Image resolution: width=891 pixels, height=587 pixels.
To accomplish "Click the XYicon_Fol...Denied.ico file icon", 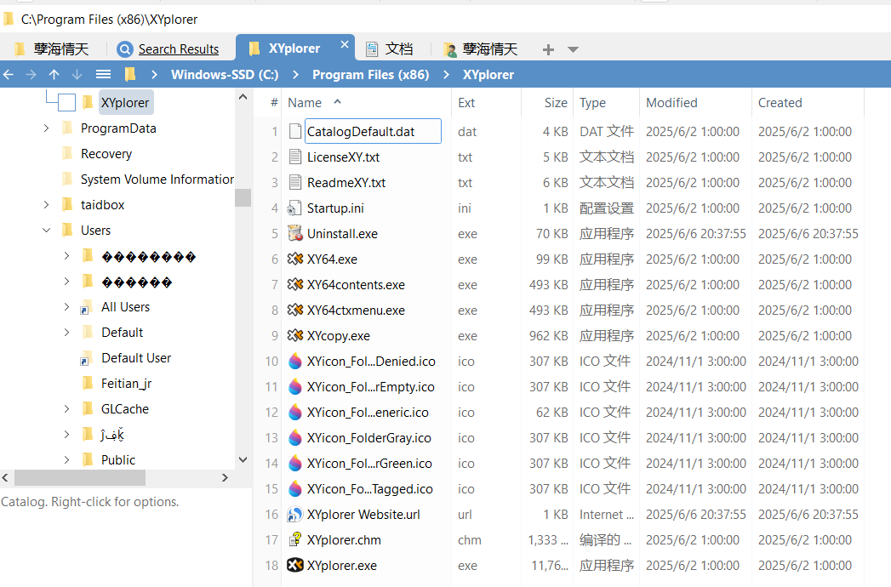I will (x=295, y=362).
